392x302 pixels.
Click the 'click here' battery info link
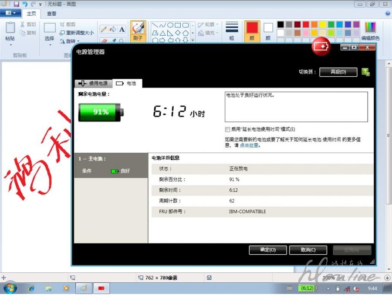(250, 145)
